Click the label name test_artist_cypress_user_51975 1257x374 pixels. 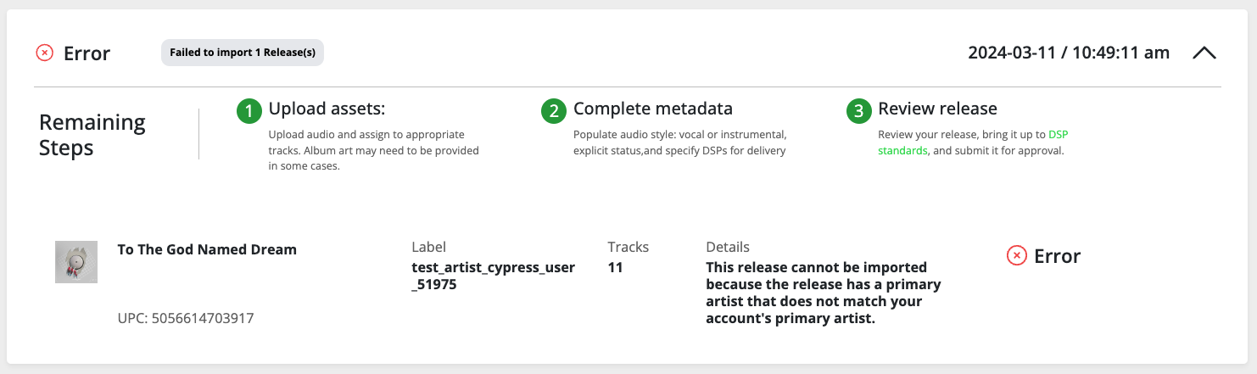[x=494, y=276]
